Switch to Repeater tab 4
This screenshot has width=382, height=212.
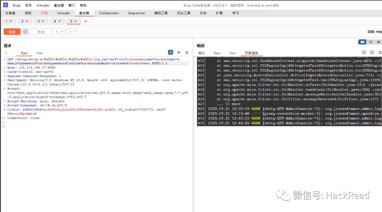55,21
